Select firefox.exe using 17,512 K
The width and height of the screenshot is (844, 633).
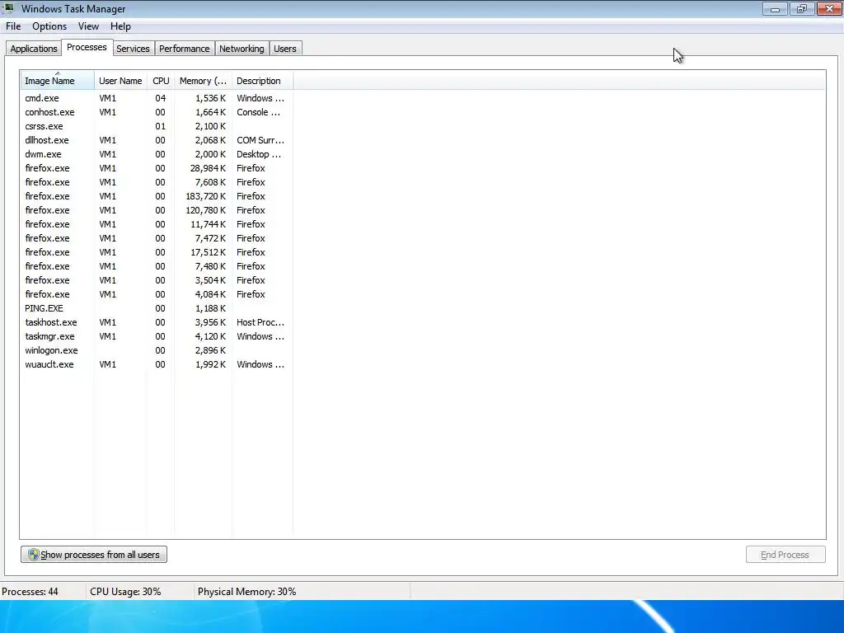click(x=156, y=252)
